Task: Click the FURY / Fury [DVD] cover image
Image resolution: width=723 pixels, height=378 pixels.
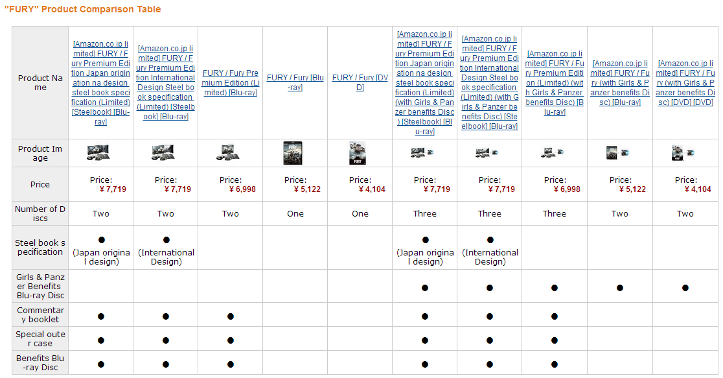Action: (358, 153)
